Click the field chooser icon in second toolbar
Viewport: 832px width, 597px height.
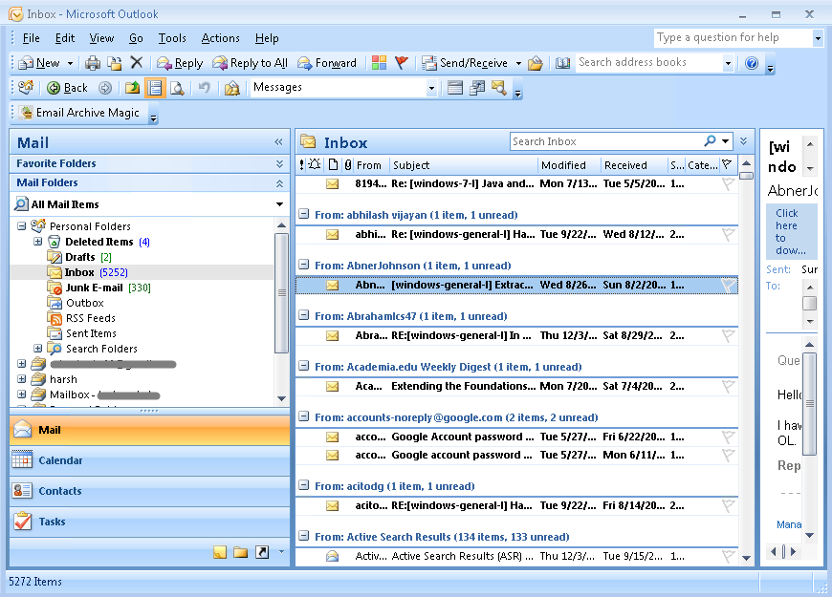click(477, 88)
